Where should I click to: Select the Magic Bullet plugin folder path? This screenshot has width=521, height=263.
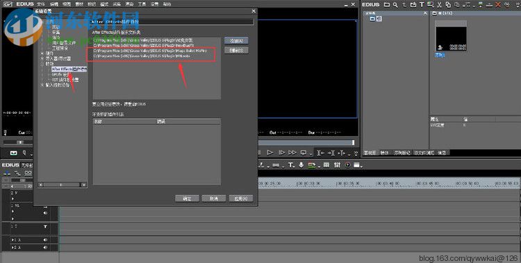150,51
